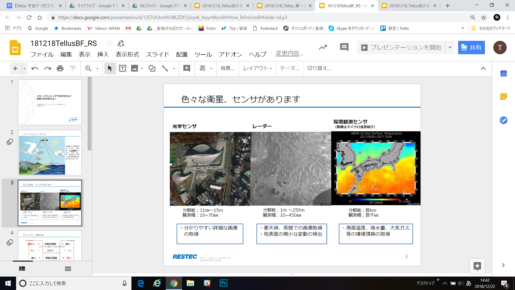Click the browser address bar
Viewport: 515px width, 290px height.
point(257,17)
